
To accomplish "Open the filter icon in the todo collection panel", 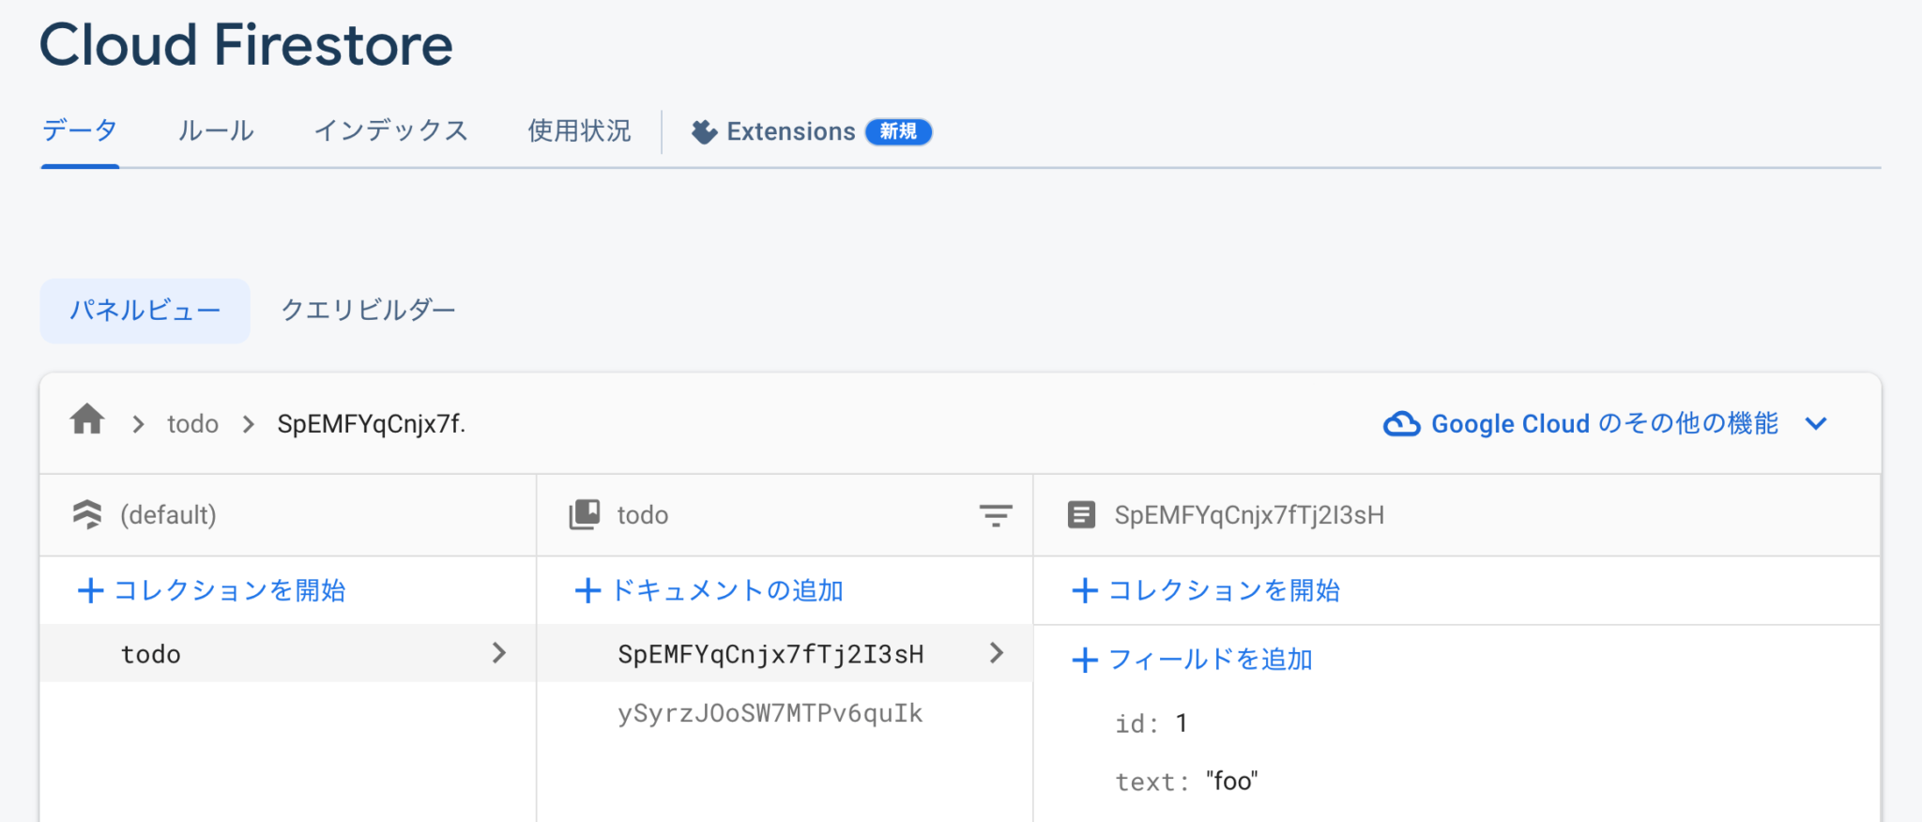I will (x=995, y=515).
